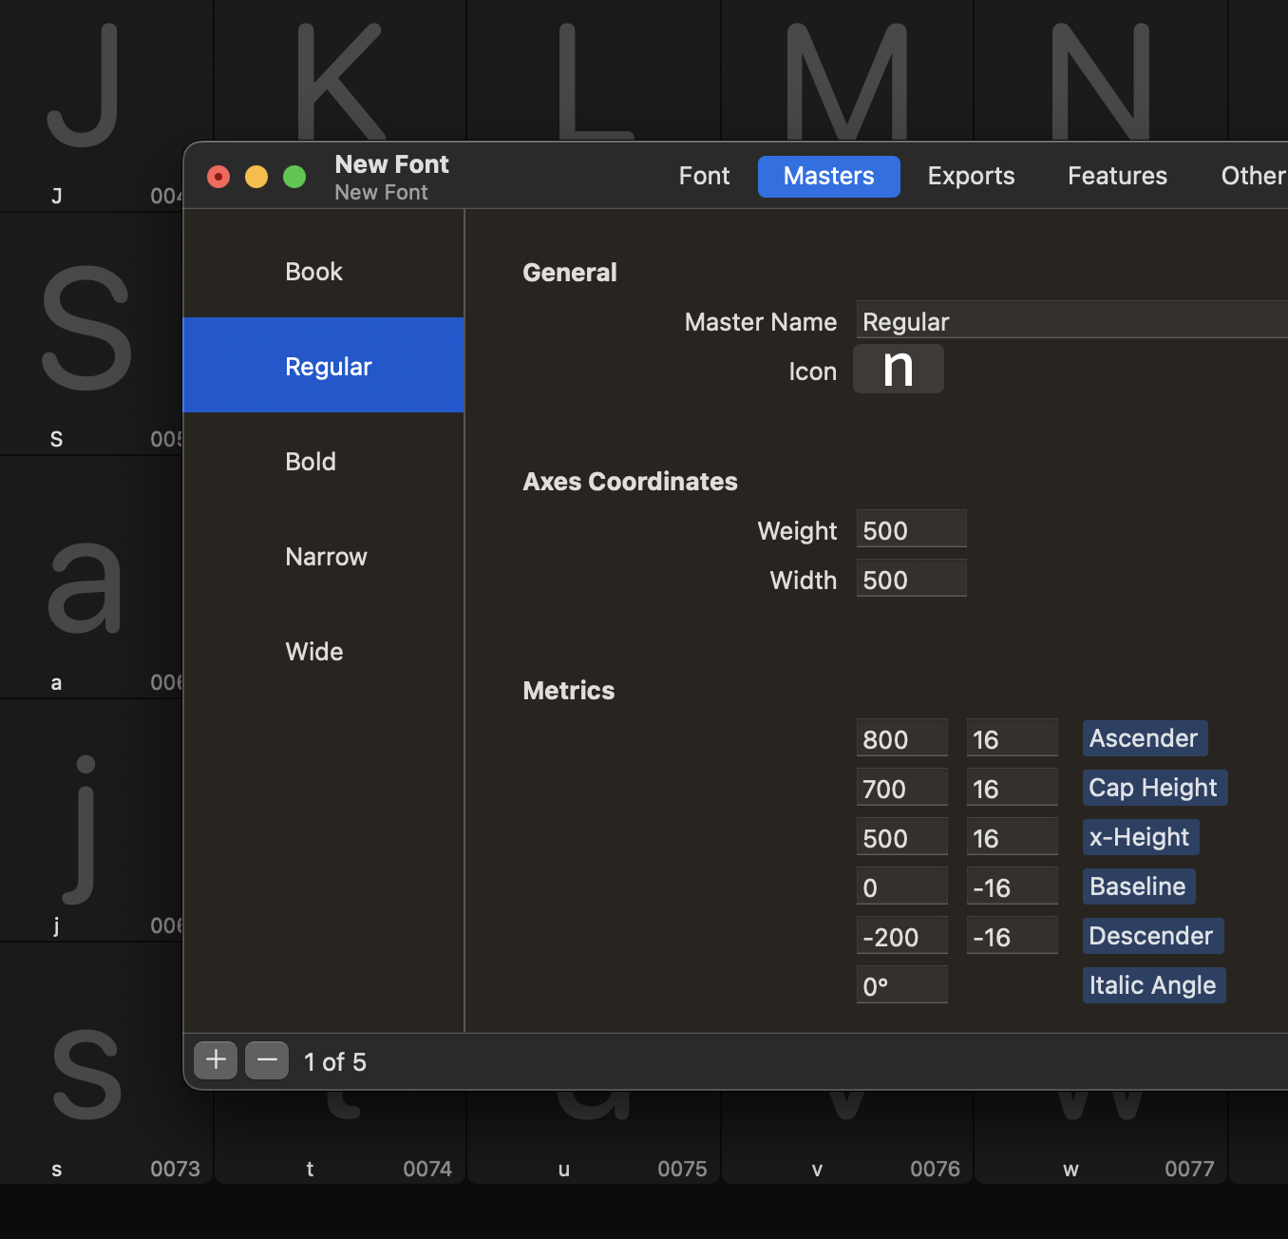The image size is (1288, 1239).
Task: Select the Masters tab
Action: [828, 176]
